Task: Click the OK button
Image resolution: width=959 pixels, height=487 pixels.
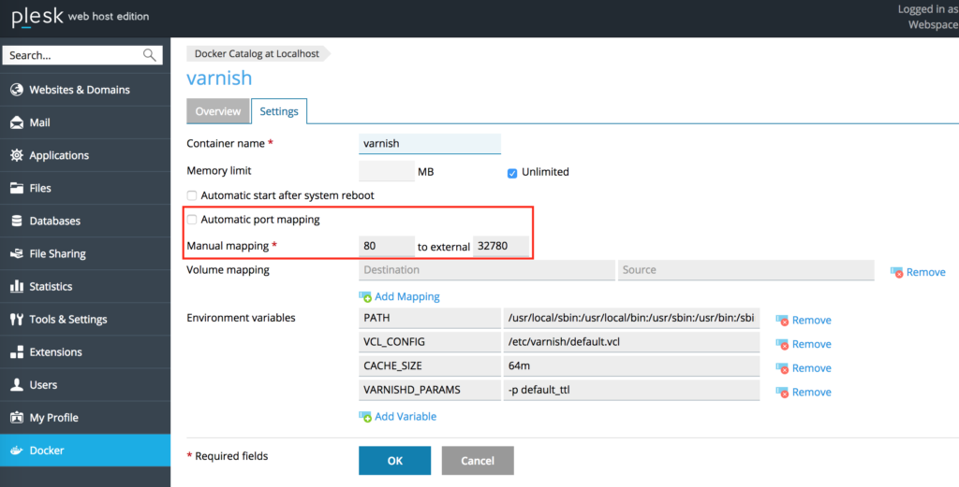Action: click(394, 461)
